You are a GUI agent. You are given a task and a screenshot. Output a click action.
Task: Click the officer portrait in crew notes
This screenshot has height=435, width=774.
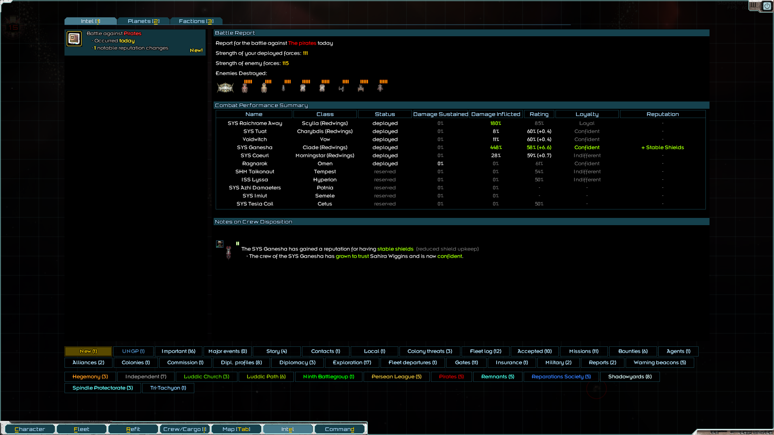click(220, 244)
